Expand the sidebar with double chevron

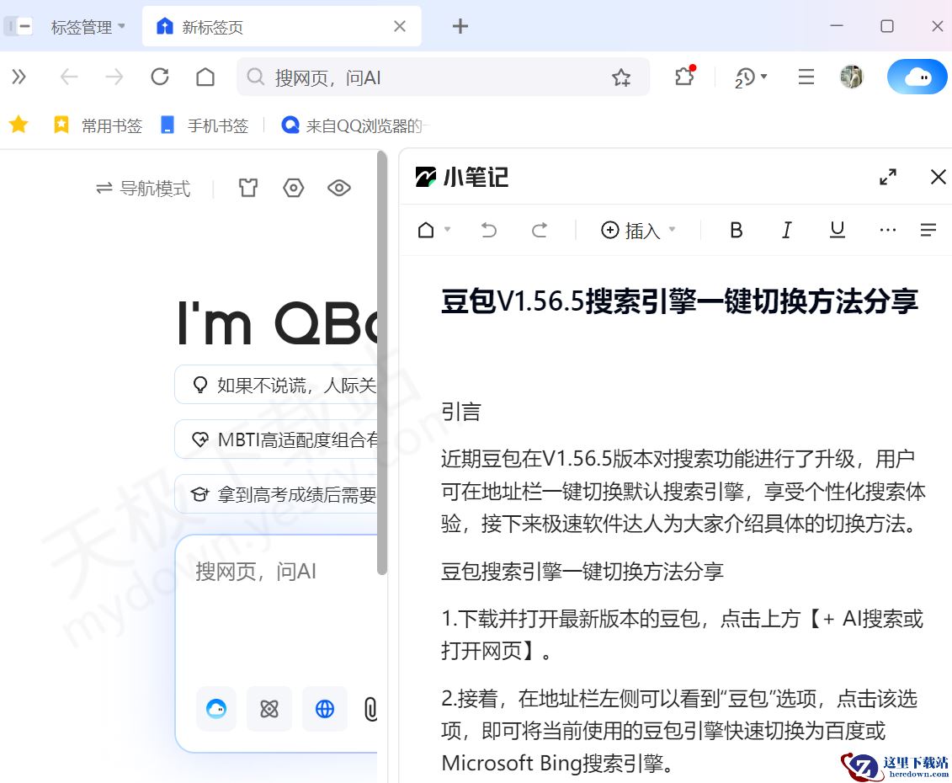pyautogui.click(x=19, y=77)
